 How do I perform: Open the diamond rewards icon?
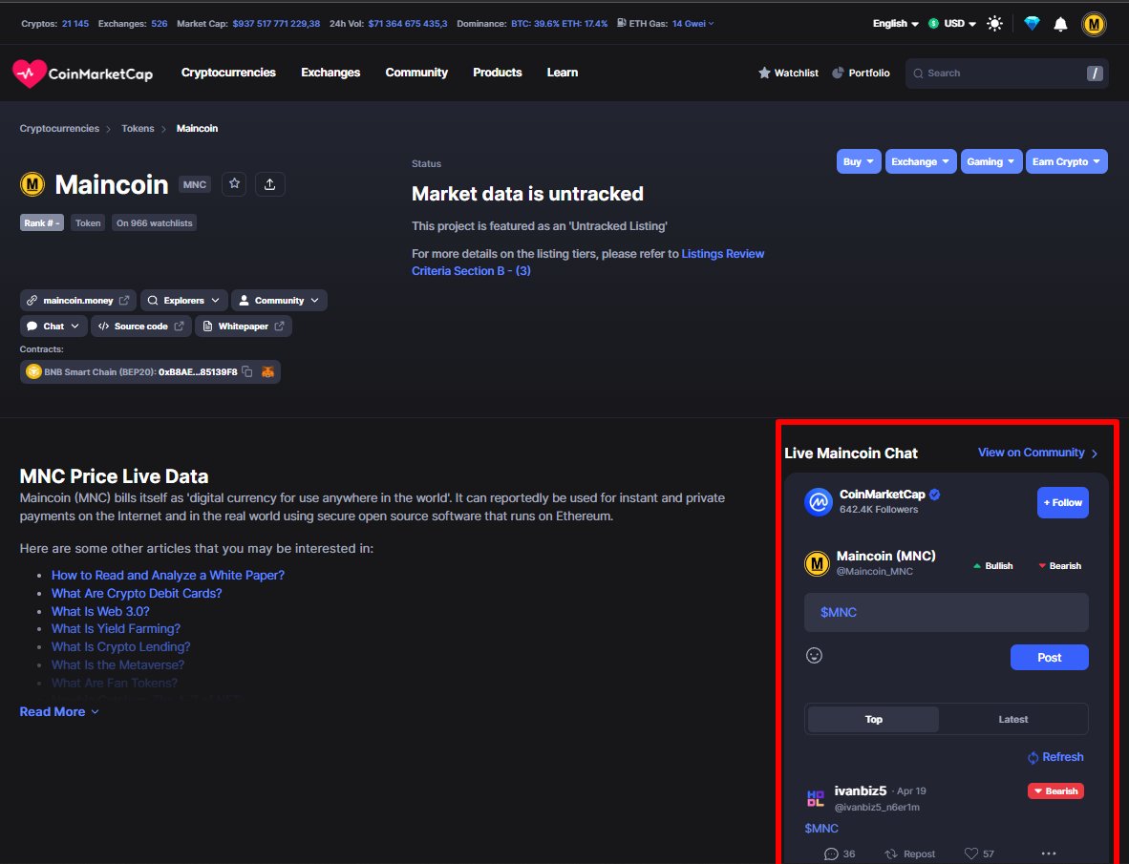pos(1032,24)
